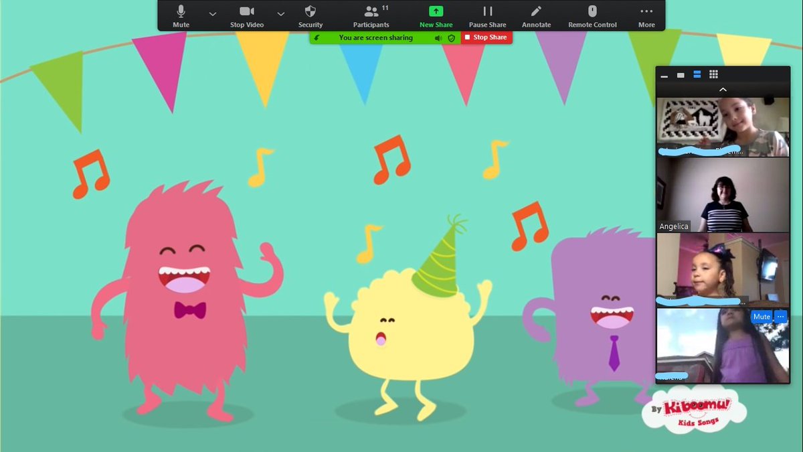The width and height of the screenshot is (803, 452).
Task: Click "You are screen sharing" label
Action: coord(375,38)
